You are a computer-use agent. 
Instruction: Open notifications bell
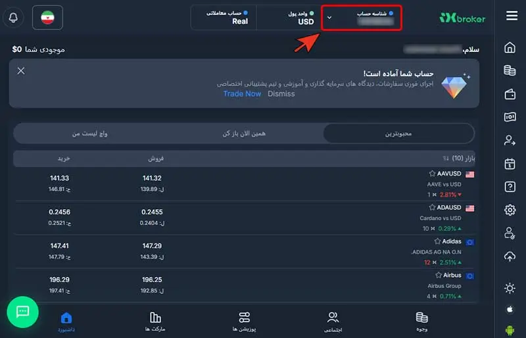13,18
